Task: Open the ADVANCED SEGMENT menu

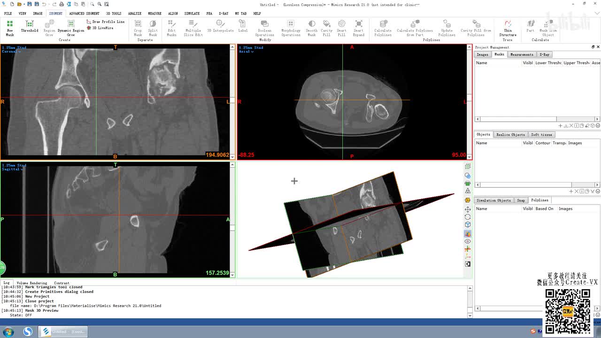Action: pos(85,13)
